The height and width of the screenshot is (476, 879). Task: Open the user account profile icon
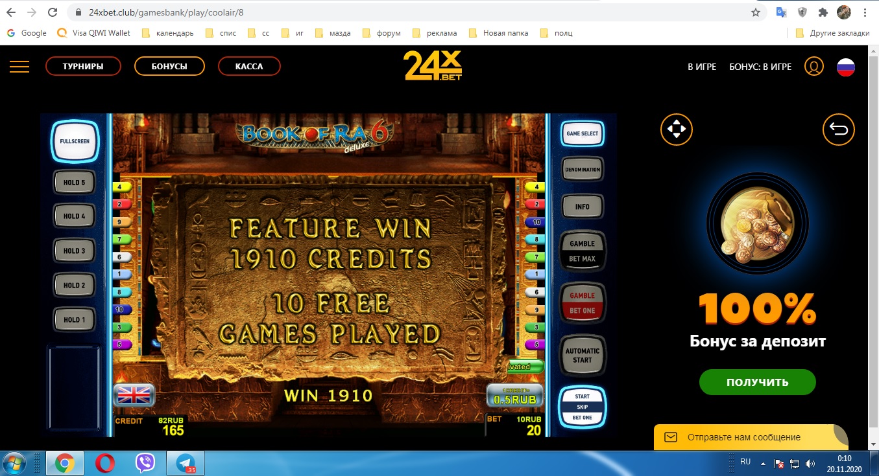pyautogui.click(x=813, y=66)
